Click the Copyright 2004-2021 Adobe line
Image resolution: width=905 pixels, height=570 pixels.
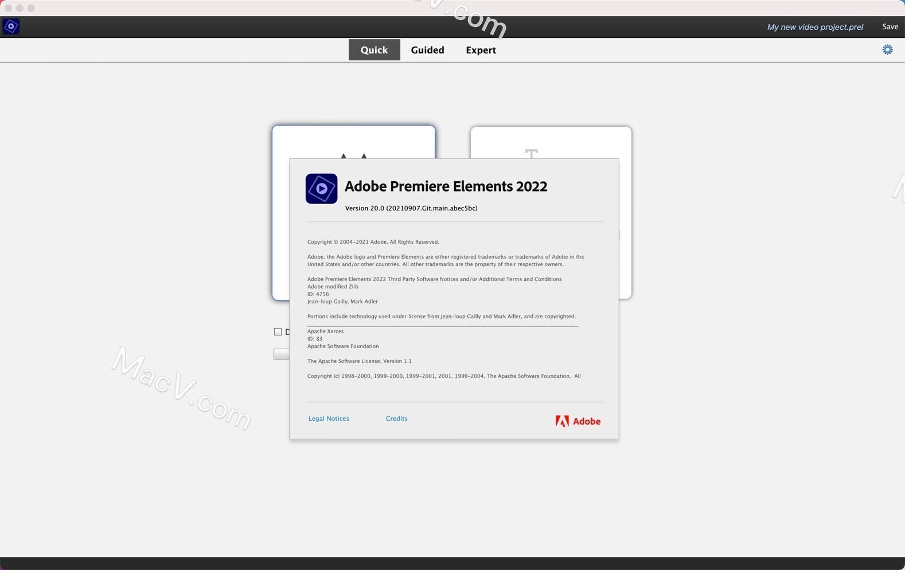(x=373, y=242)
